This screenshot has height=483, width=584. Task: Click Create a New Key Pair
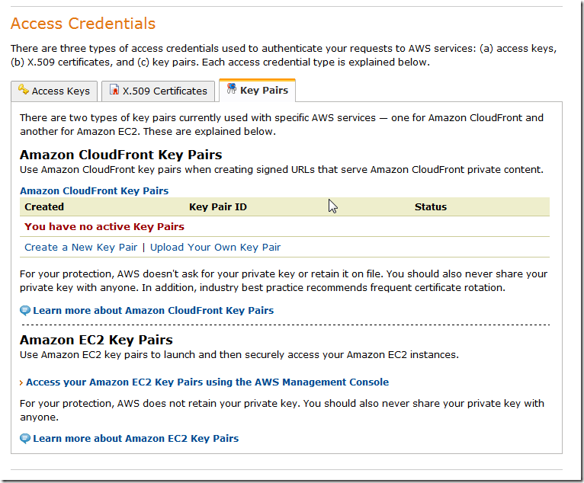81,247
